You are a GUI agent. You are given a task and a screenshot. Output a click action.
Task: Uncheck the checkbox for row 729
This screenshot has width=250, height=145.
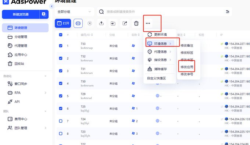[x=61, y=96]
